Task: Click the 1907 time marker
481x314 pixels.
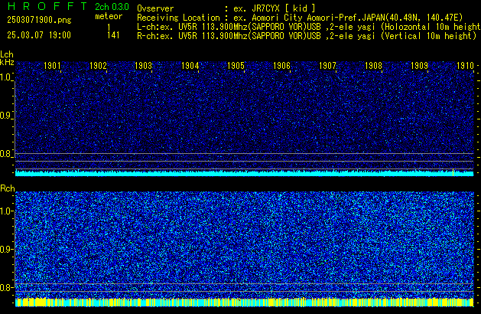Action: pyautogui.click(x=327, y=66)
